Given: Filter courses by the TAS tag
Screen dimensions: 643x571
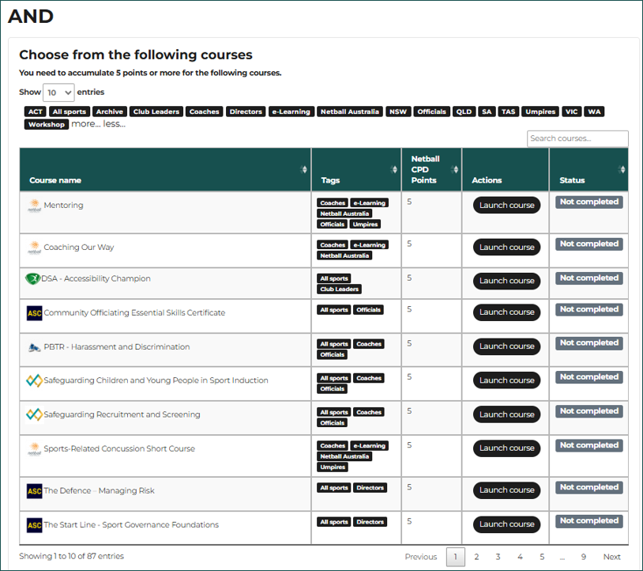Looking at the screenshot, I should tap(509, 112).
